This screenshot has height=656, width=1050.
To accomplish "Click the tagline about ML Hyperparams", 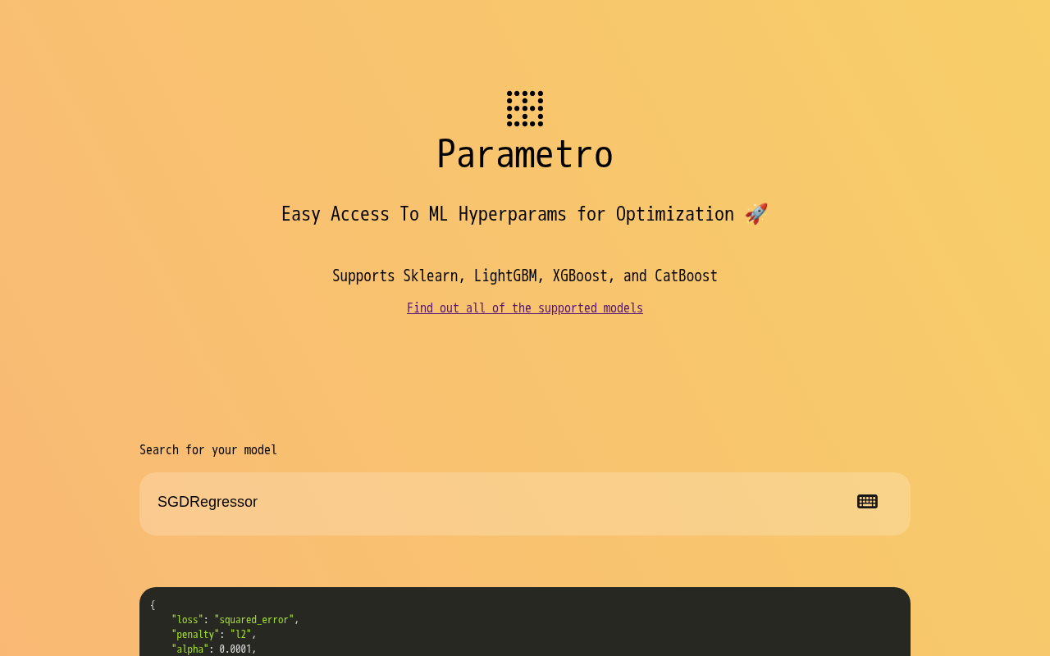I will tap(525, 214).
